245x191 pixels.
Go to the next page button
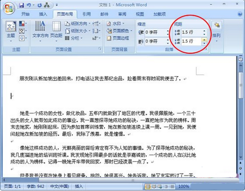[241, 174]
